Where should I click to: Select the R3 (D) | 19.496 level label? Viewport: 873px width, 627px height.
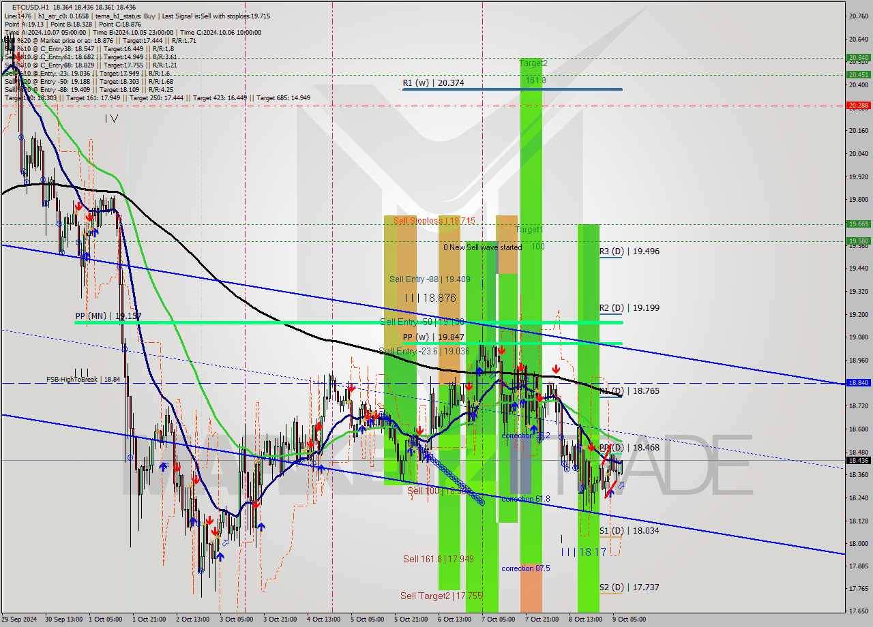(x=630, y=251)
